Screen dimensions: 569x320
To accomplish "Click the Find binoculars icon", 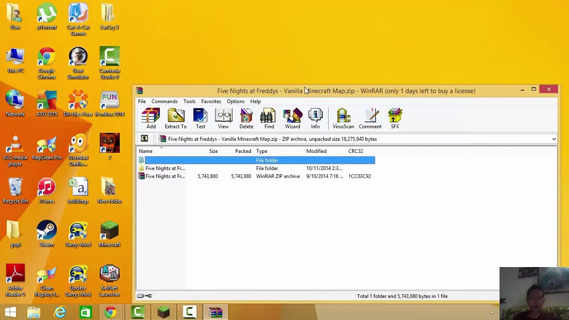I will tap(269, 119).
